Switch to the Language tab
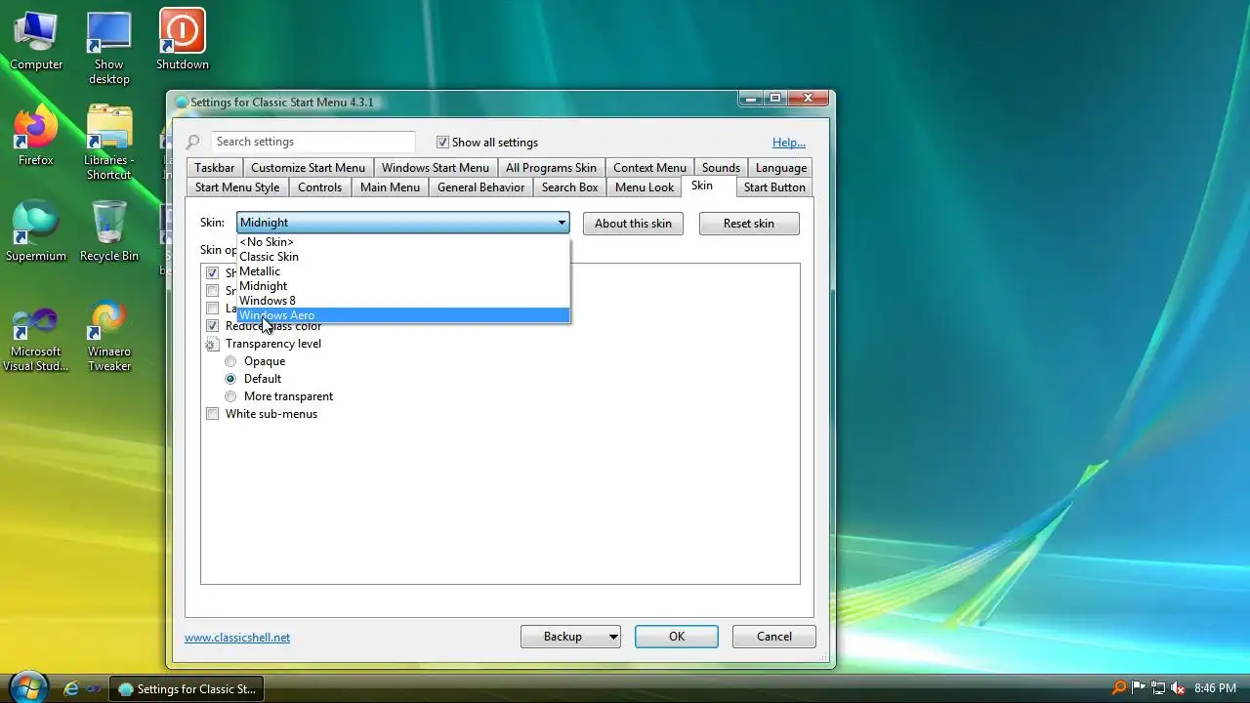1250x703 pixels. tap(781, 168)
